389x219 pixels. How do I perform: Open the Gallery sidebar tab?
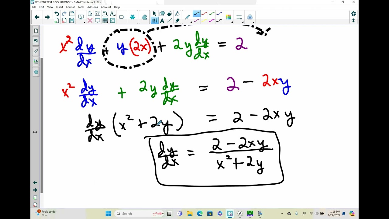36,41
